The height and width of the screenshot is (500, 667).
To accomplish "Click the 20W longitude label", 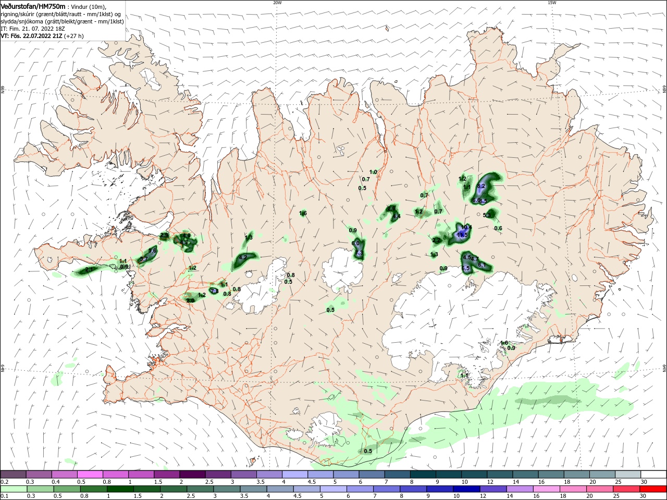I will point(277,3).
